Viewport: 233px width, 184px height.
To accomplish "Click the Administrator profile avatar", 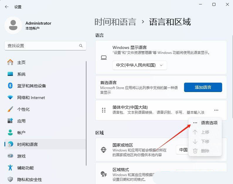I will 13,25.
